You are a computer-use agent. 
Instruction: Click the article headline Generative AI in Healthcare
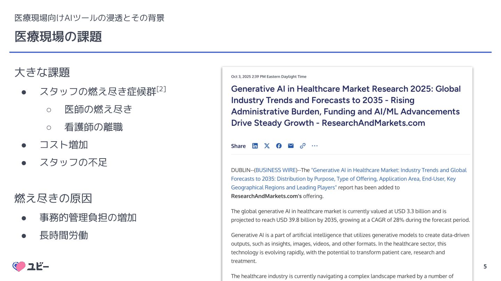pyautogui.click(x=346, y=106)
